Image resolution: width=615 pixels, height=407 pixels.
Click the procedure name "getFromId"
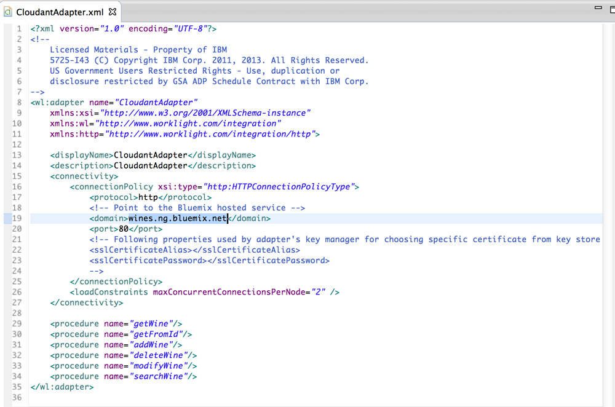coord(156,334)
